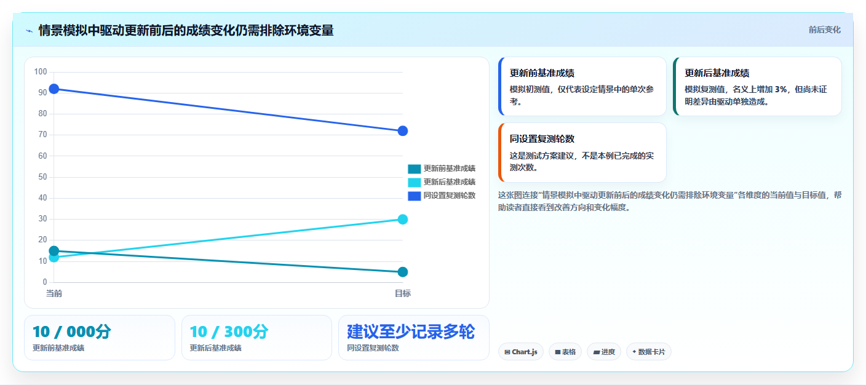Click the lightning icon beside the title
866x385 pixels.
[29, 31]
